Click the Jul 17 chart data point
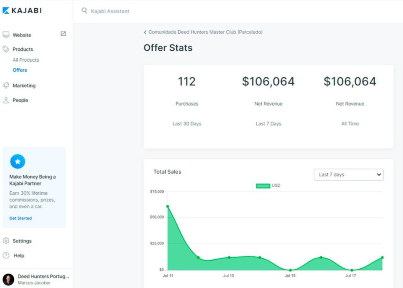 (x=351, y=270)
